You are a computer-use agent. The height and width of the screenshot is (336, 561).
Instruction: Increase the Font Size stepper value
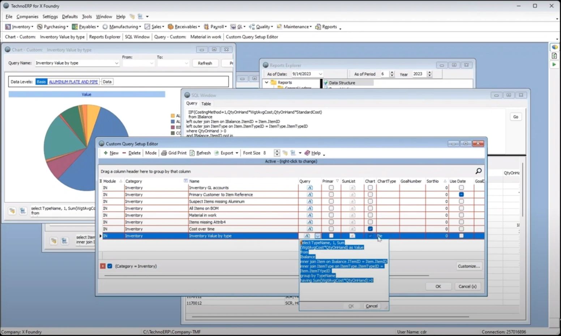(277, 151)
